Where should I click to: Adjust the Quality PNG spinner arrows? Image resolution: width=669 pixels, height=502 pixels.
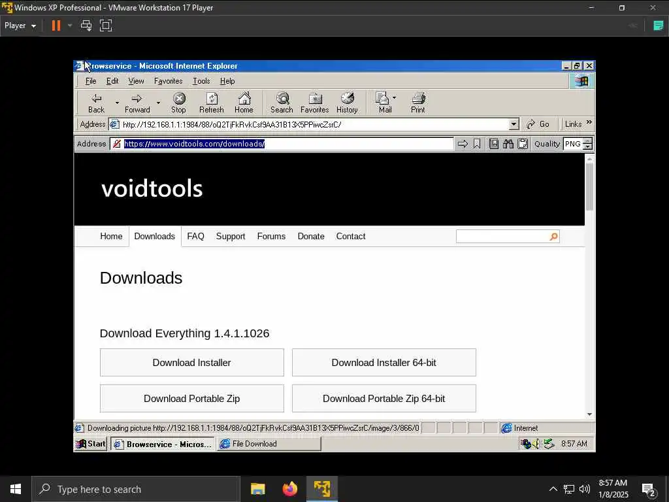(x=587, y=144)
